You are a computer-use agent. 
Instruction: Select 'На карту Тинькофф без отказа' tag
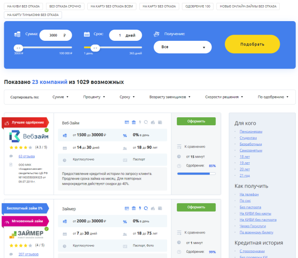click(33, 15)
